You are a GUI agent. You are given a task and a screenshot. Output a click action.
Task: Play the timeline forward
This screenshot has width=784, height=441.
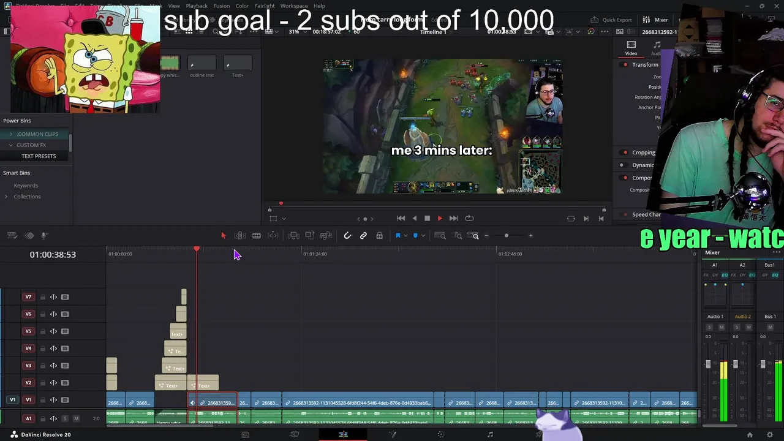click(440, 218)
